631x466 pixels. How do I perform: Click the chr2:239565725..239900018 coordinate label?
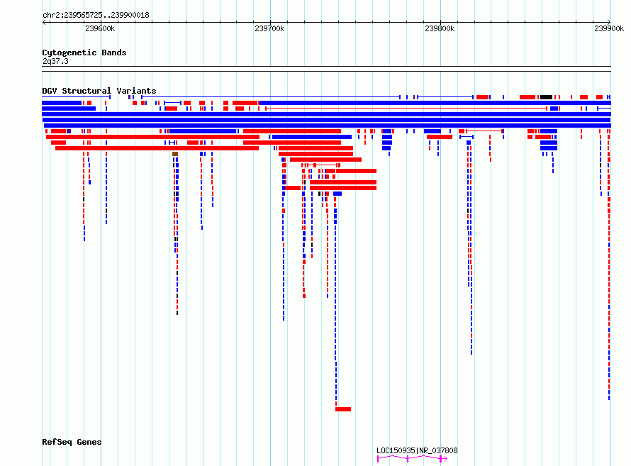tap(96, 15)
